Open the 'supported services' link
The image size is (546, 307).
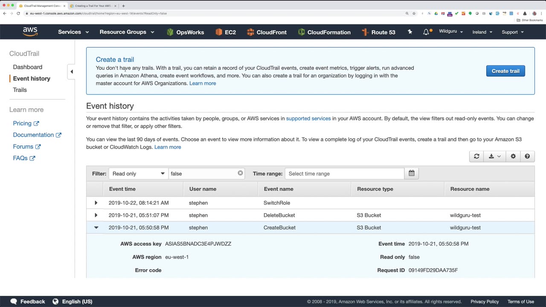click(x=308, y=119)
